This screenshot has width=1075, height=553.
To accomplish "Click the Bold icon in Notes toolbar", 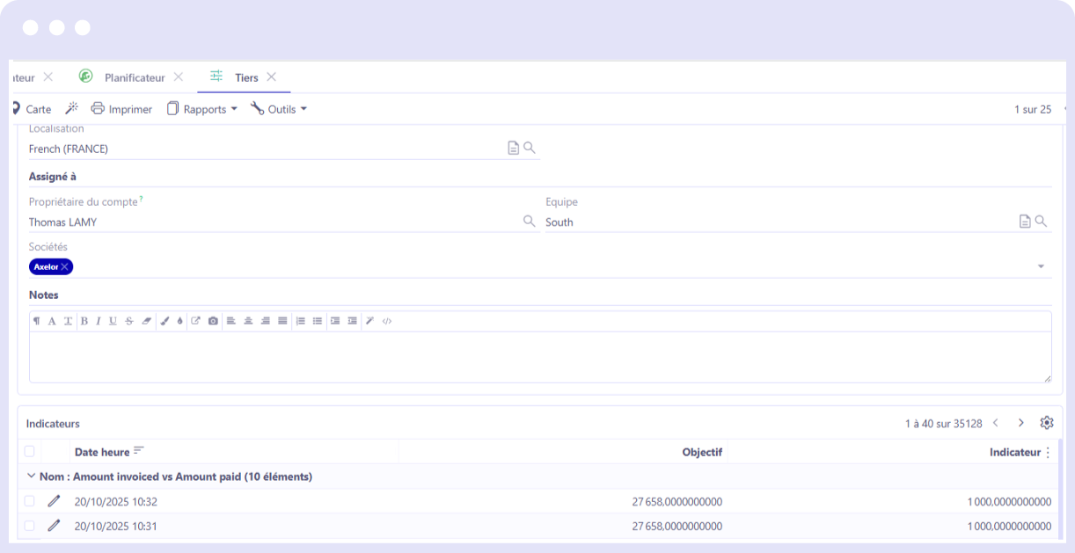I will [x=84, y=321].
